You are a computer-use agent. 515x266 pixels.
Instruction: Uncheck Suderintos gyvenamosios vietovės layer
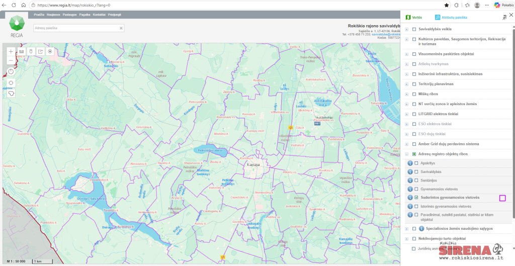pos(416,198)
